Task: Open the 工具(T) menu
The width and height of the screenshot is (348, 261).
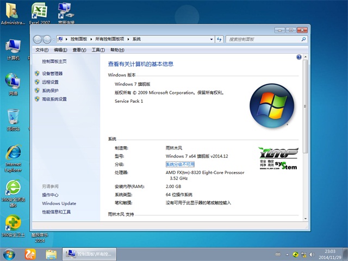Action: click(98, 50)
